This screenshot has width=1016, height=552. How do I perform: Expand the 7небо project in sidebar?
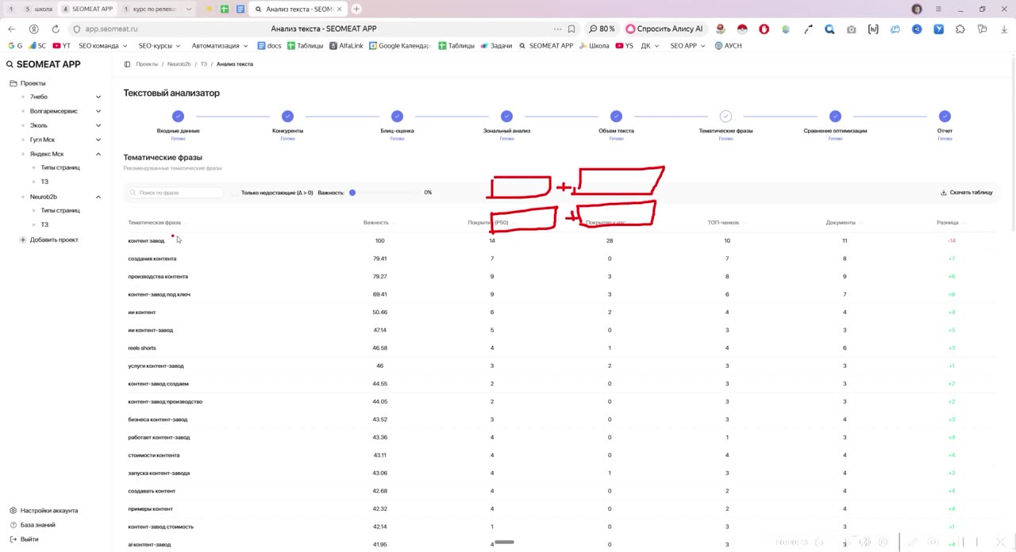(98, 97)
